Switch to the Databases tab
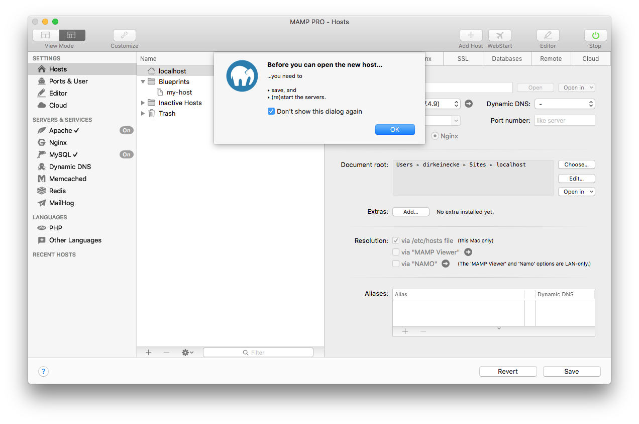Image resolution: width=639 pixels, height=424 pixels. [x=507, y=58]
